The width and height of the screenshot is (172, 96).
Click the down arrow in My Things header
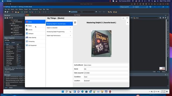pyautogui.click(x=127, y=18)
